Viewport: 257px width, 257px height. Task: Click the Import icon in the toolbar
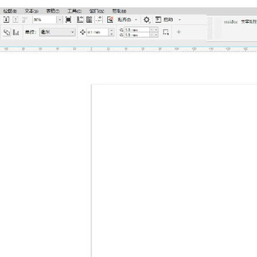tap(6, 20)
